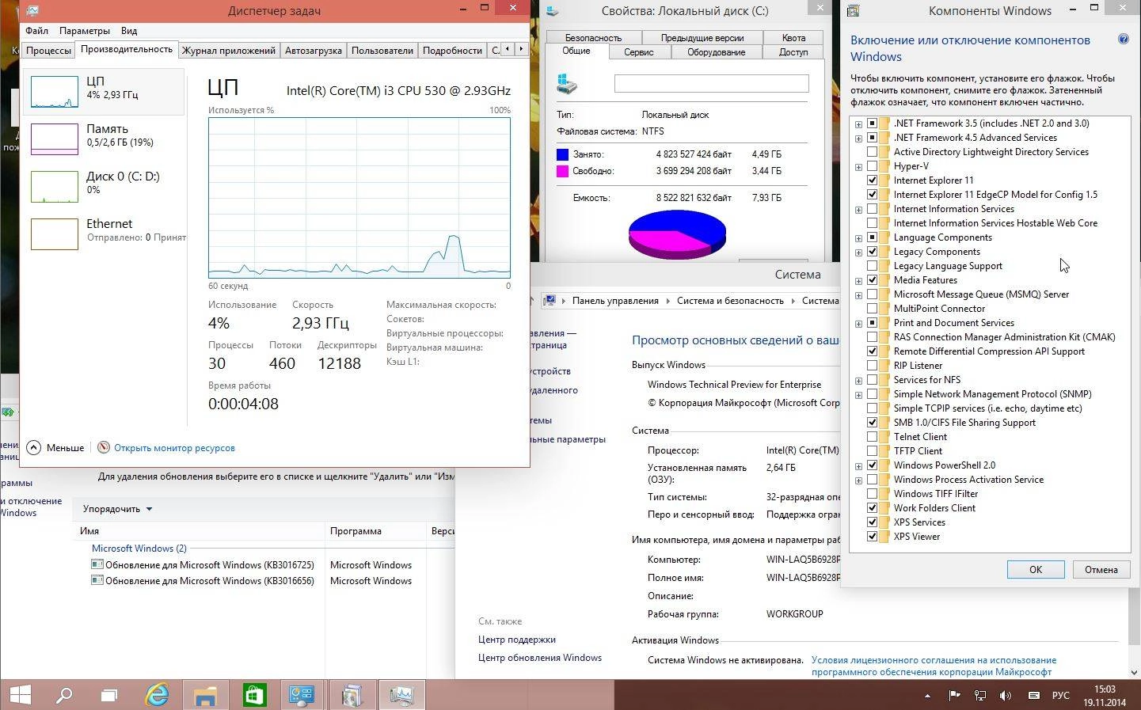Open Центр поддержки link

point(516,640)
